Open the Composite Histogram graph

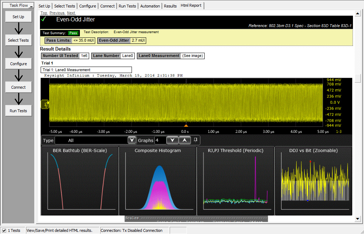pos(158,181)
